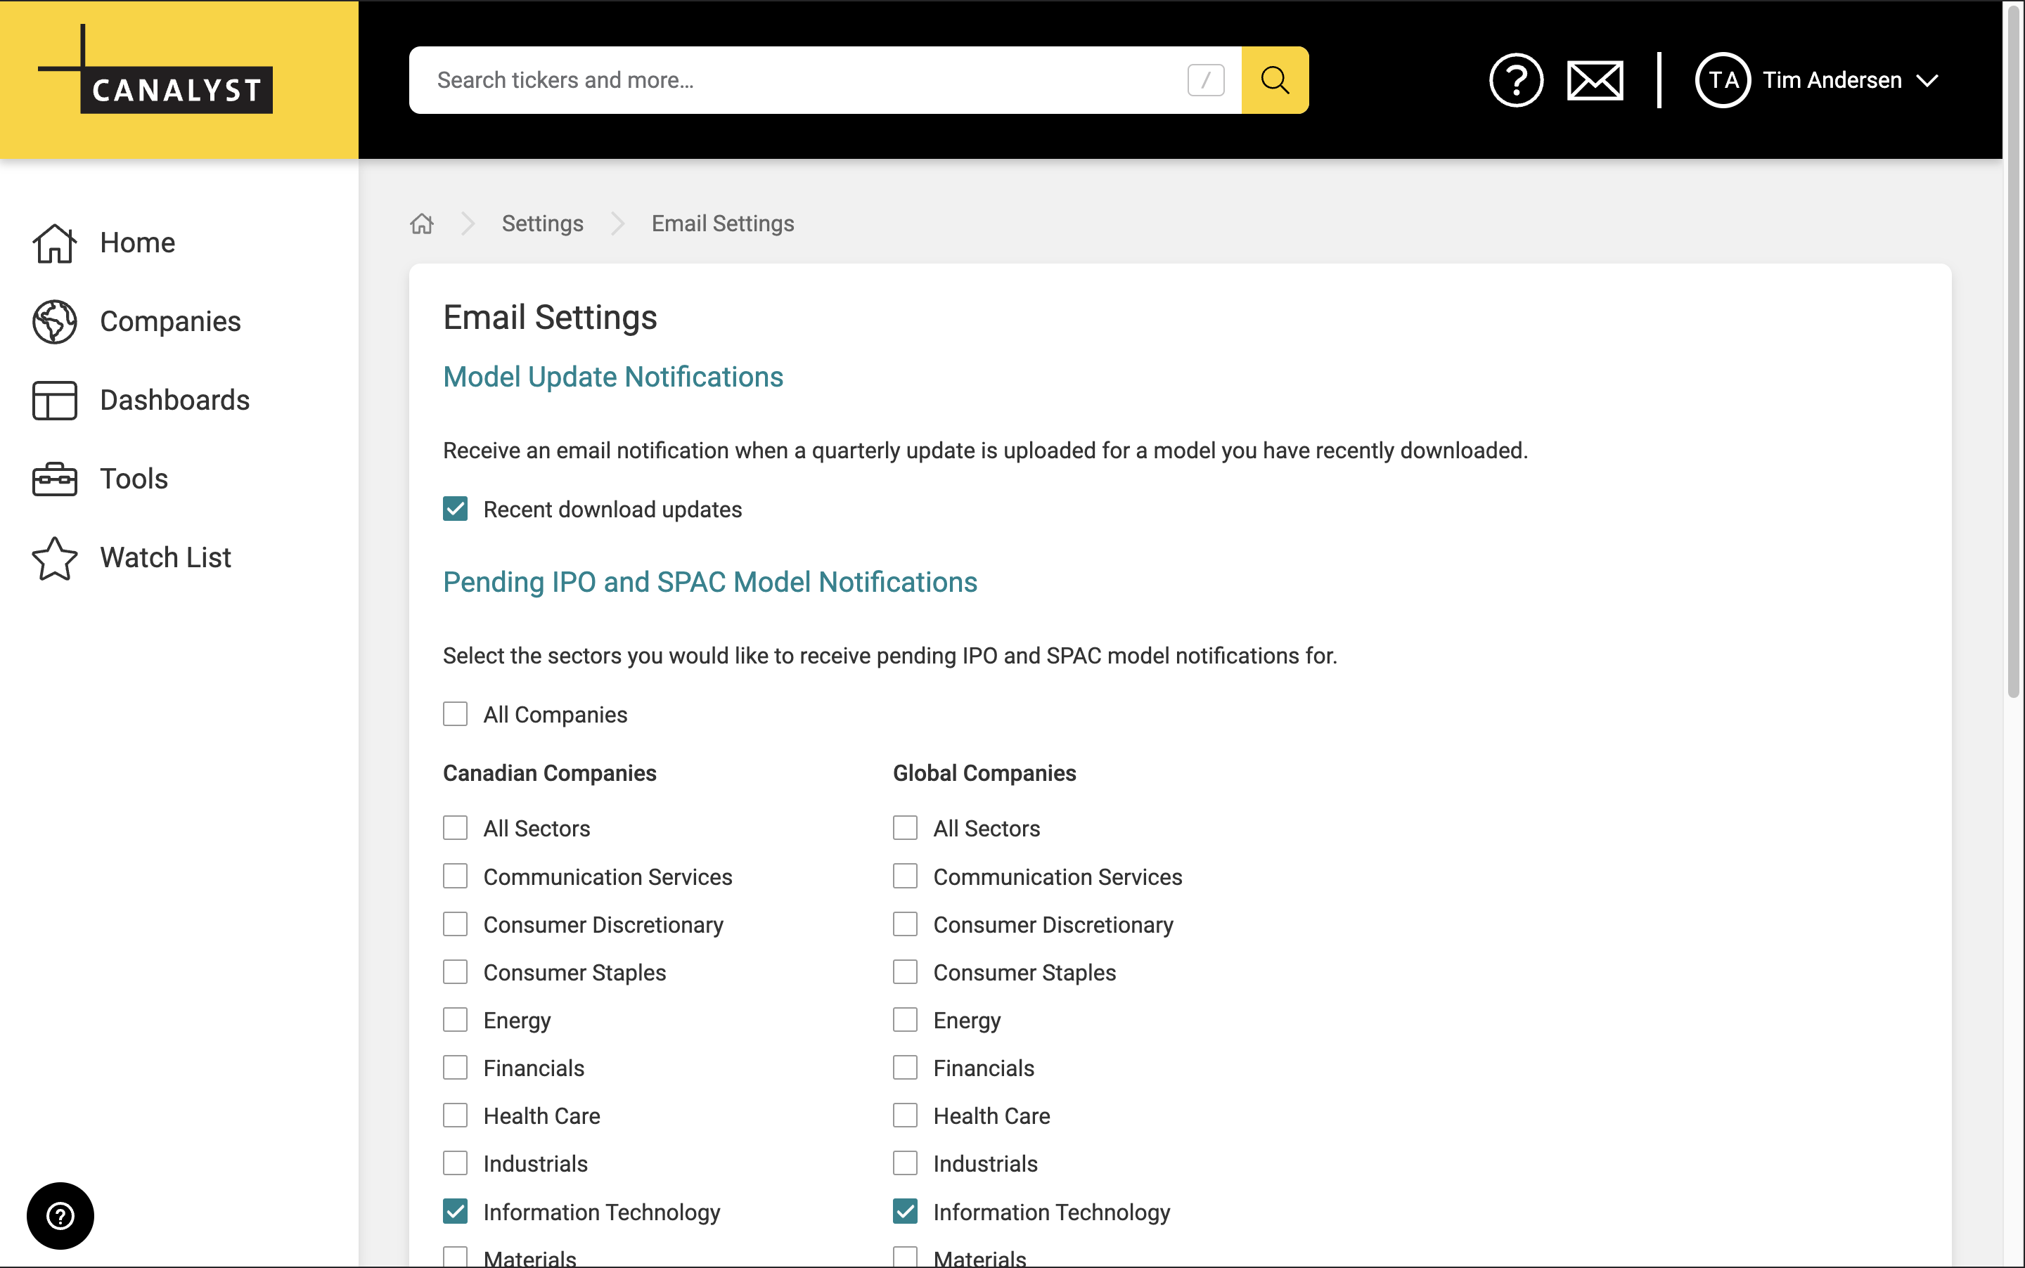The width and height of the screenshot is (2025, 1268).
Task: Focus the Search tickers input field
Action: click(x=797, y=79)
